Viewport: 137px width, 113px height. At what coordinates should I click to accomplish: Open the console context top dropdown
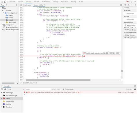pos(16,89)
